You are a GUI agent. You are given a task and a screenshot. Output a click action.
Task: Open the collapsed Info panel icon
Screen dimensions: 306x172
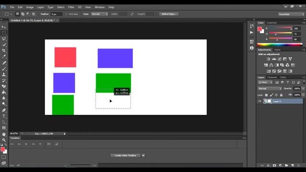pos(252,48)
